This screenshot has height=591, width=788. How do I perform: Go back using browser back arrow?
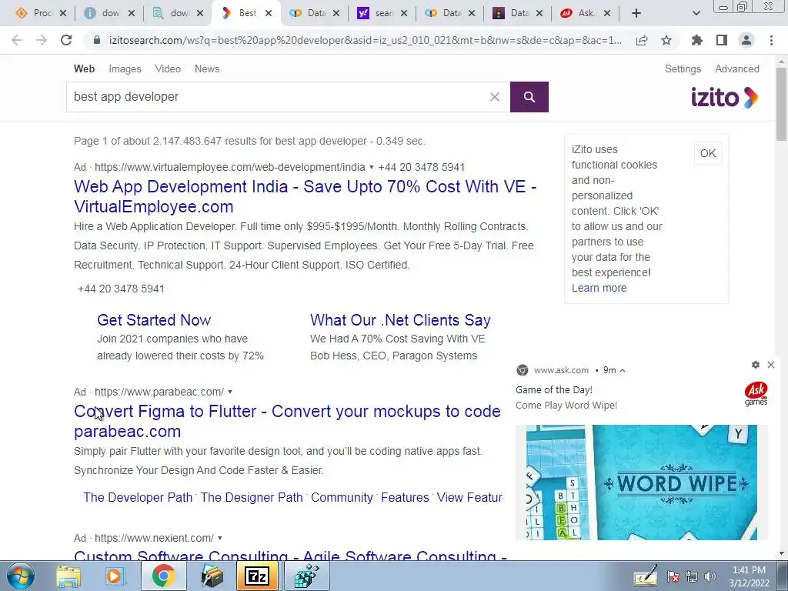pyautogui.click(x=17, y=40)
